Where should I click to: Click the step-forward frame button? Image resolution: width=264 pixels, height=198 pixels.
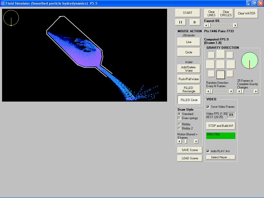[195, 22]
